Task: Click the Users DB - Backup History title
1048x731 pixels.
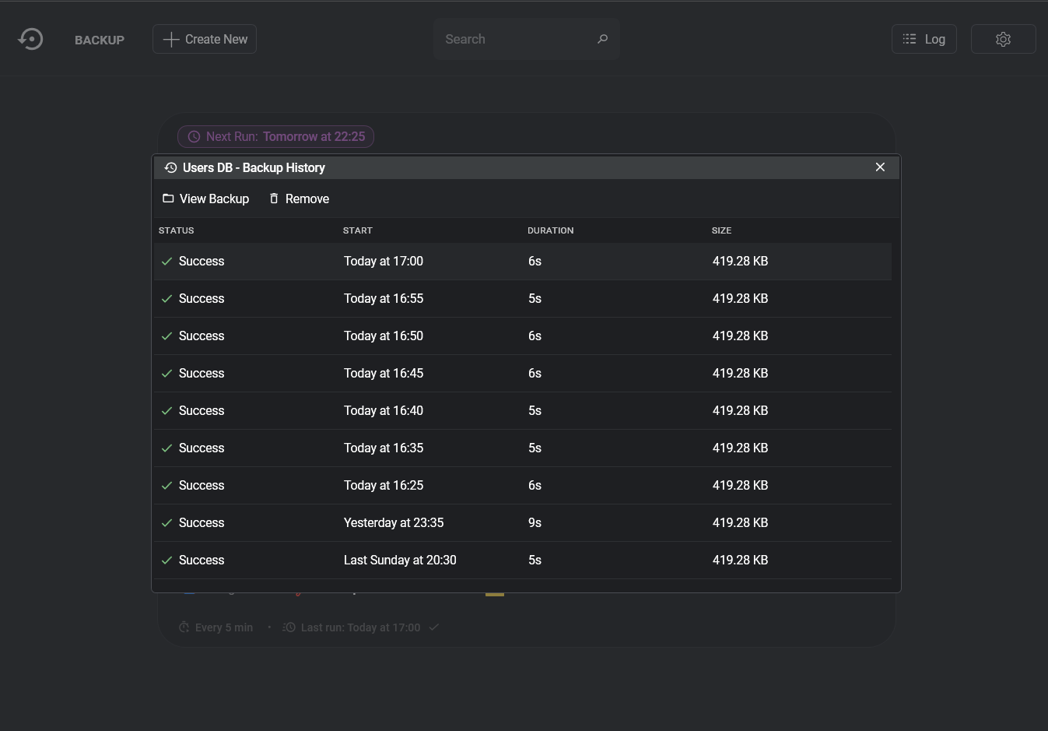Action: click(x=254, y=167)
